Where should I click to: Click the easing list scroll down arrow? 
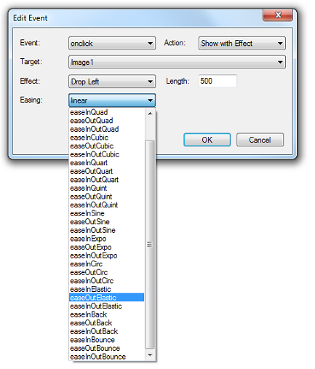150,355
